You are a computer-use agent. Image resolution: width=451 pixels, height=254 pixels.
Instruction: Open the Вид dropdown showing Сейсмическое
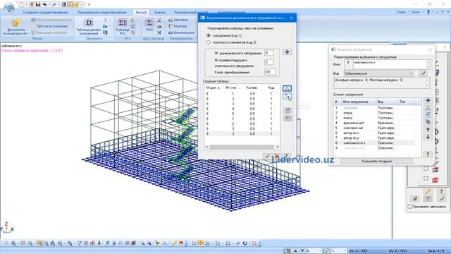coord(379,73)
